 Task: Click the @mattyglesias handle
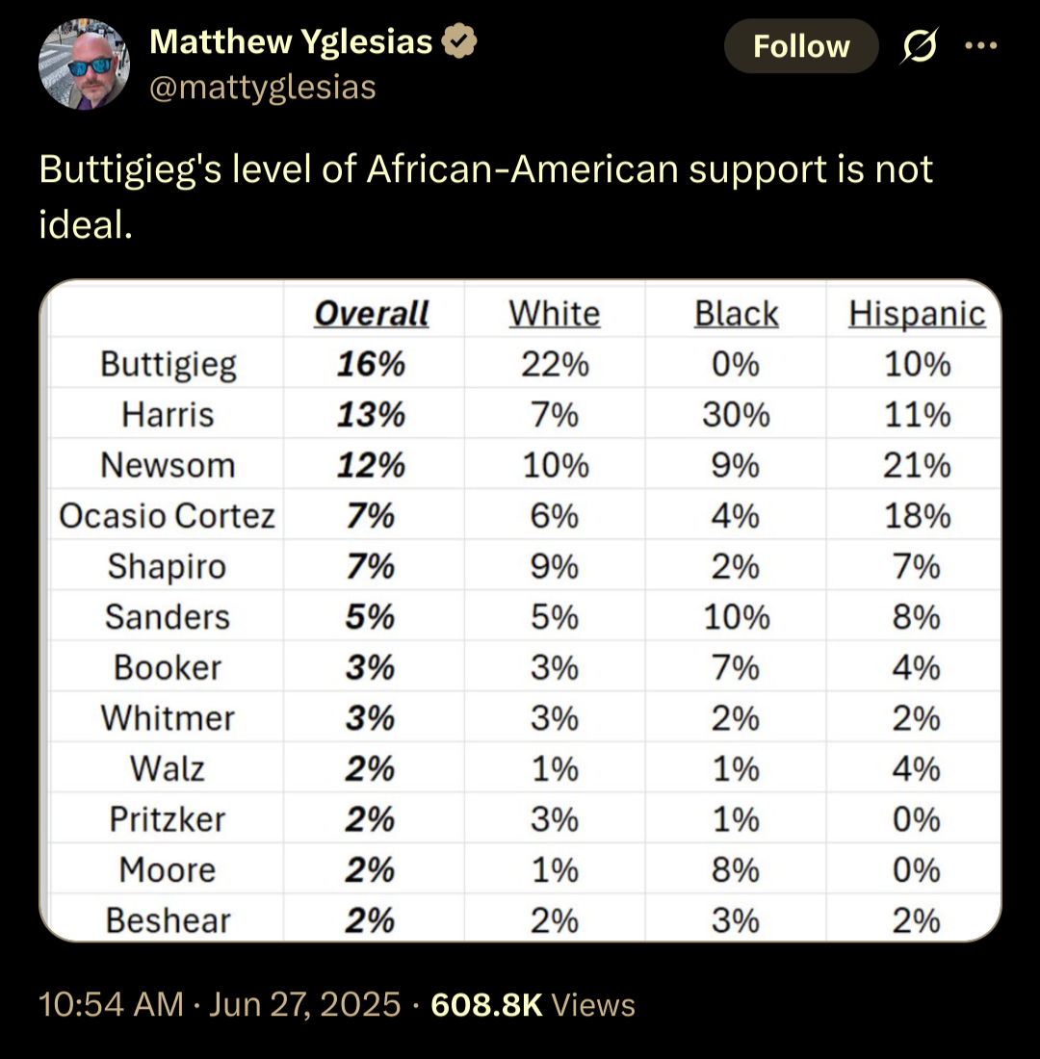pos(262,87)
